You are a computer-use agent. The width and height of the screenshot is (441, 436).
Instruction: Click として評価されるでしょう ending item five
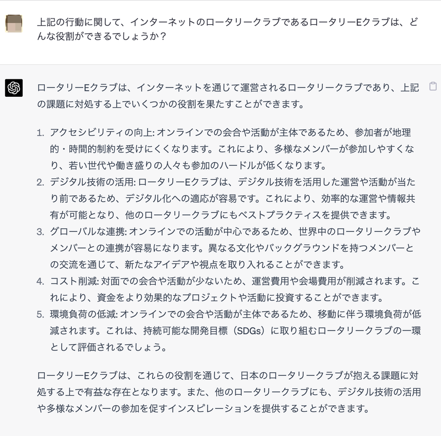pyautogui.click(x=108, y=347)
